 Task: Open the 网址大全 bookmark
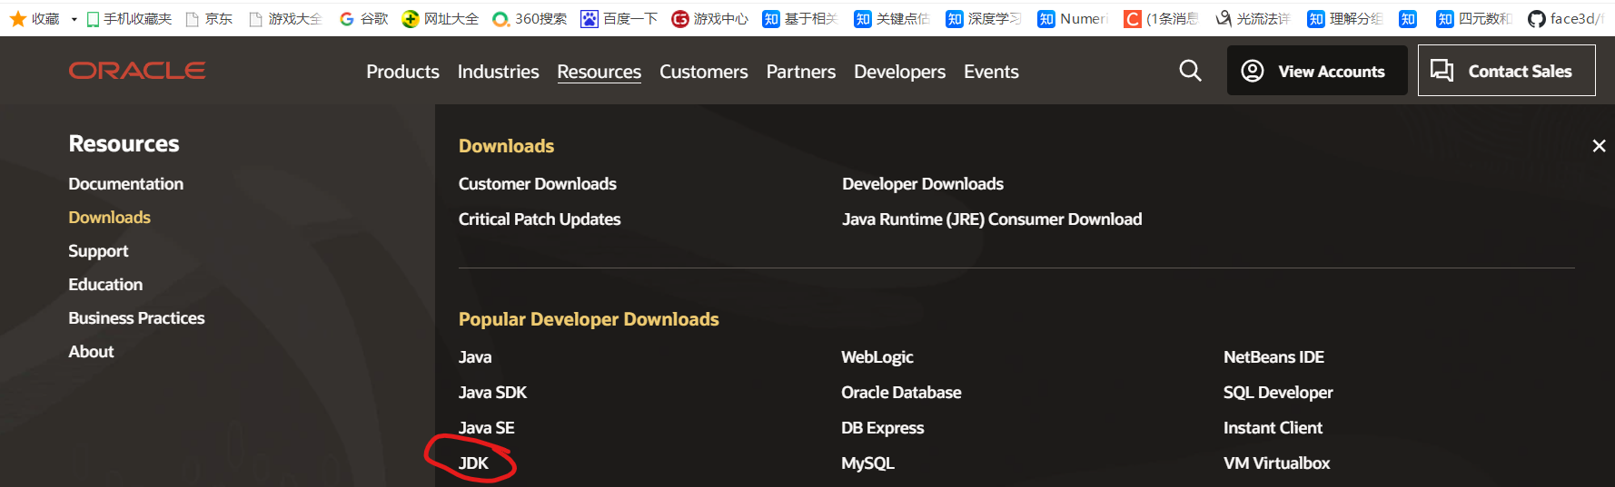[x=441, y=19]
